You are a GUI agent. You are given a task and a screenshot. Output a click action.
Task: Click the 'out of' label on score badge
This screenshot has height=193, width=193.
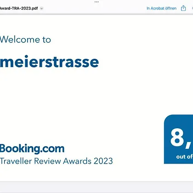[184, 157]
